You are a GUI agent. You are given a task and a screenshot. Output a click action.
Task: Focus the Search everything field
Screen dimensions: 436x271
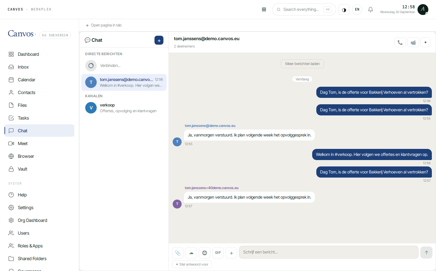click(x=304, y=10)
